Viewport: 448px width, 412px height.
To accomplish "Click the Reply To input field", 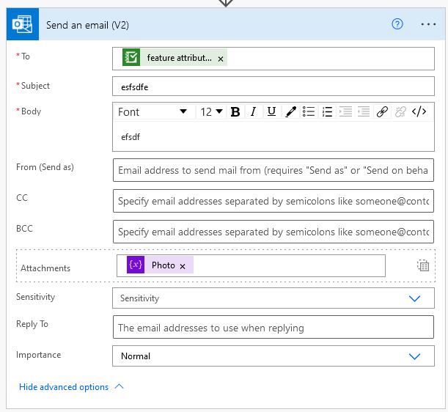I will point(273,328).
